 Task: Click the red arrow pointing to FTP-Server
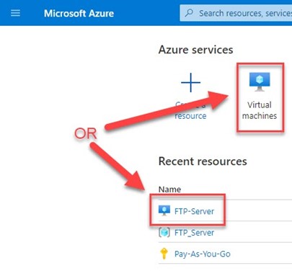pos(118,166)
